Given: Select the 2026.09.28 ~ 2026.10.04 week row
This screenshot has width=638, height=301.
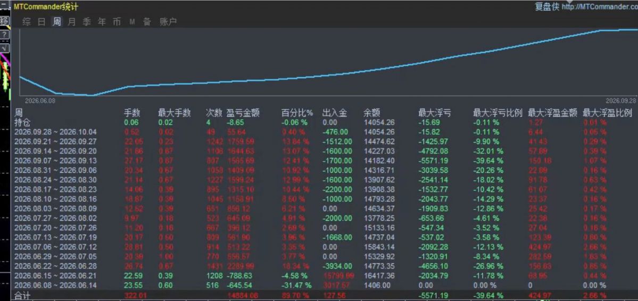Looking at the screenshot, I should (324, 132).
